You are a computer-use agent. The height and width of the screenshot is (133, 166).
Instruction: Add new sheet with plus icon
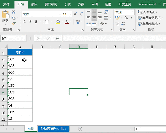point(80,129)
